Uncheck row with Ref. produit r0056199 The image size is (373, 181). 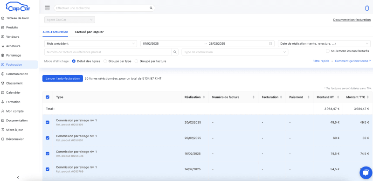[48, 122]
